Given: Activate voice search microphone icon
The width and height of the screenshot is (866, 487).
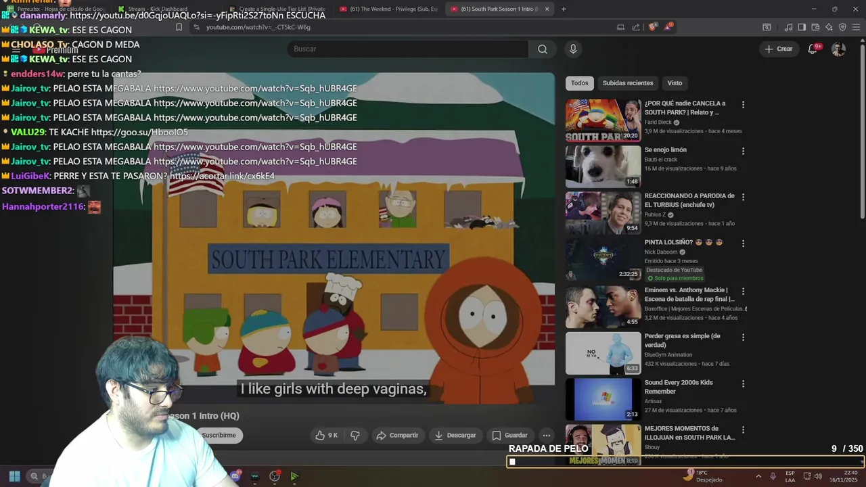Looking at the screenshot, I should (x=573, y=49).
